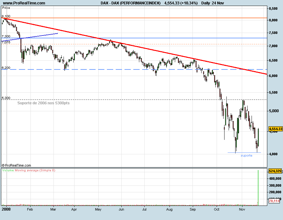Viewport: 283px width, 220px height.
Task: Click the Sep month label
Action: 192,209
